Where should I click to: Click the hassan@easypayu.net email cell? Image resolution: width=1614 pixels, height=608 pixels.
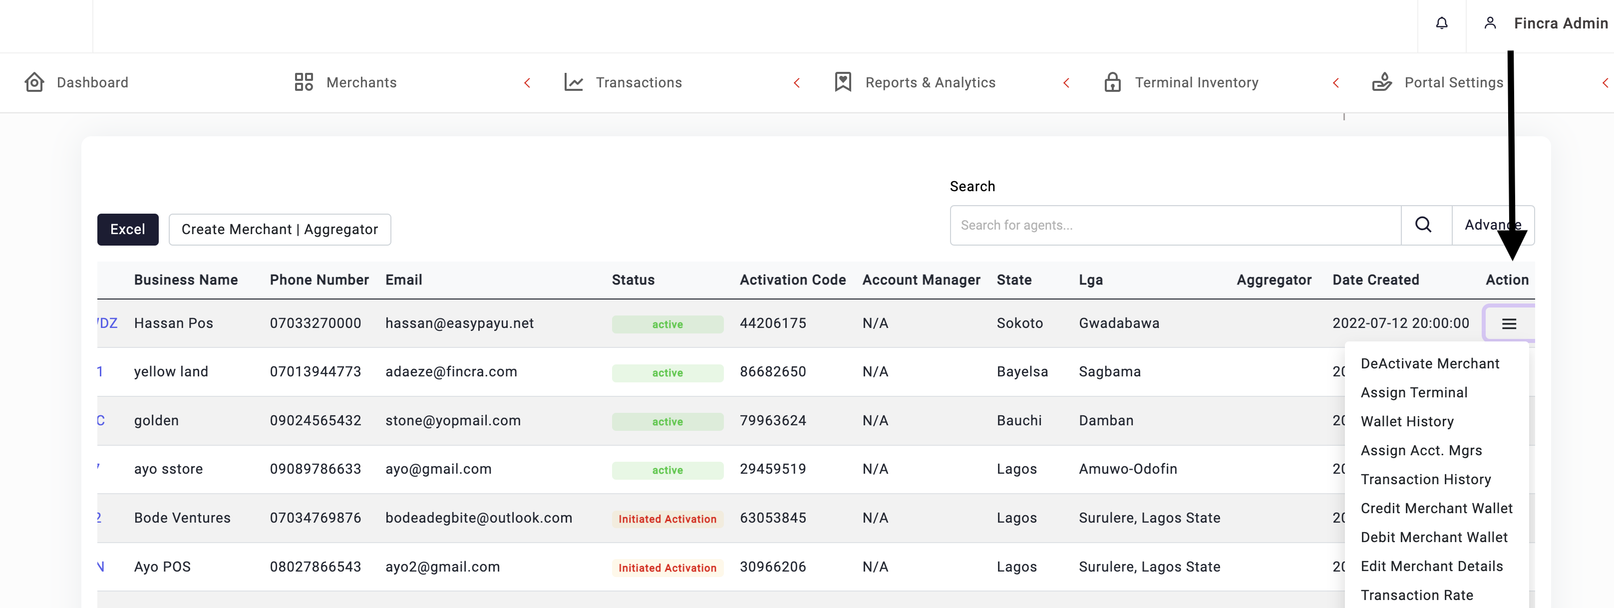(459, 323)
